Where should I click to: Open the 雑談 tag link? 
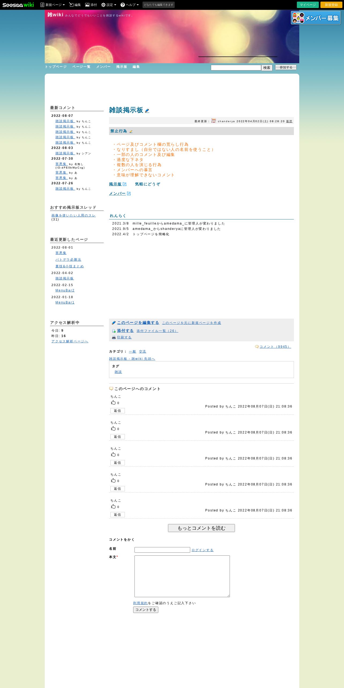point(118,372)
